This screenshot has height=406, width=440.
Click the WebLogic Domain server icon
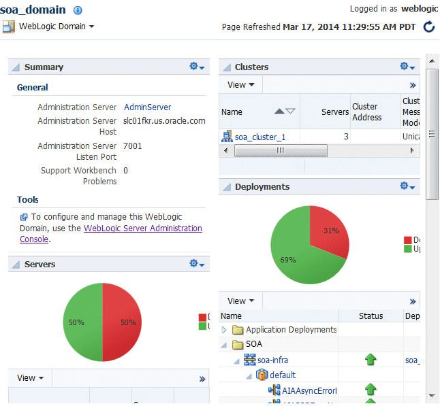[x=8, y=27]
